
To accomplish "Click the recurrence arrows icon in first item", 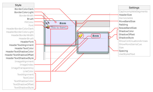I will tap(48, 23).
